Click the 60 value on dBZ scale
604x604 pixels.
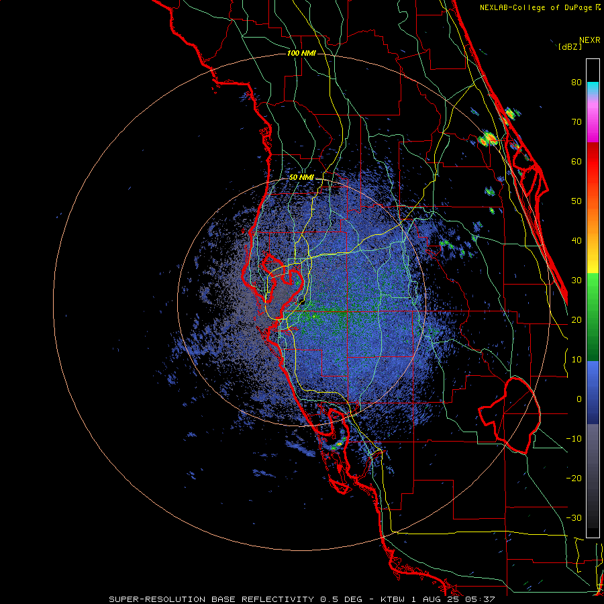pos(576,161)
